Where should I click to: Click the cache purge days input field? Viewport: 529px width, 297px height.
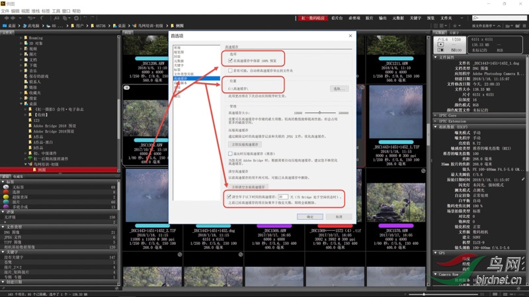283,197
